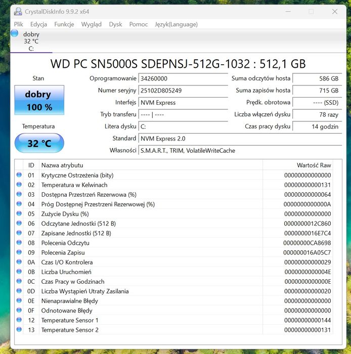Click status orb for Próg Dostępnej Przestrzeni Rezerwowej
Viewport: 351px width, 354px height.
tap(19, 204)
